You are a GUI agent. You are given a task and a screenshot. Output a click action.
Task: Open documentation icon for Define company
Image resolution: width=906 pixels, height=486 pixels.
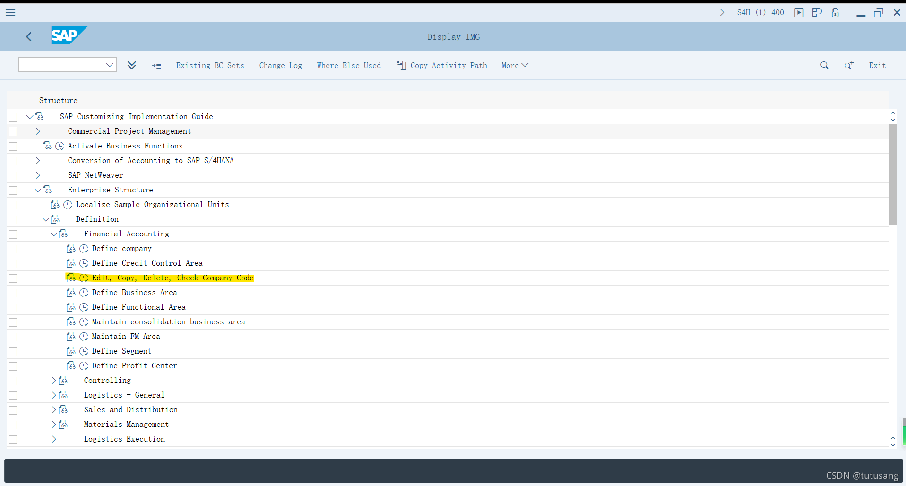pyautogui.click(x=71, y=249)
